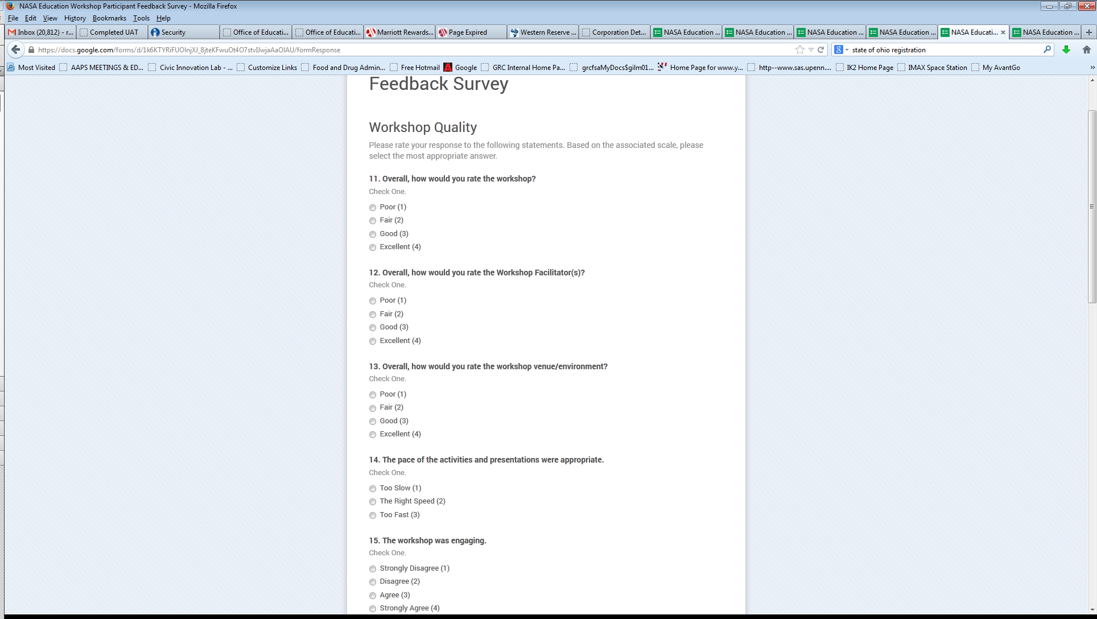
Task: Close the active NASA Education tab
Action: click(x=1003, y=32)
